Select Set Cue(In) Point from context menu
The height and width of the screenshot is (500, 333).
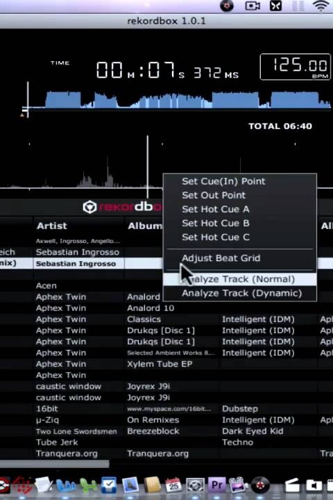(223, 181)
